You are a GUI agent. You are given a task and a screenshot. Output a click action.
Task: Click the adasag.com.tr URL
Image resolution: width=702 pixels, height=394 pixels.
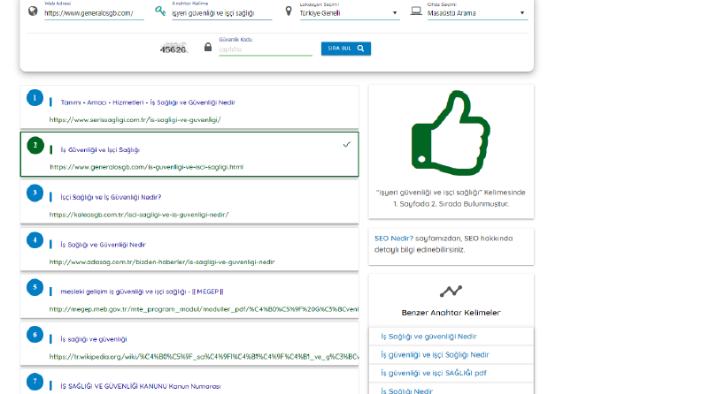tap(162, 261)
